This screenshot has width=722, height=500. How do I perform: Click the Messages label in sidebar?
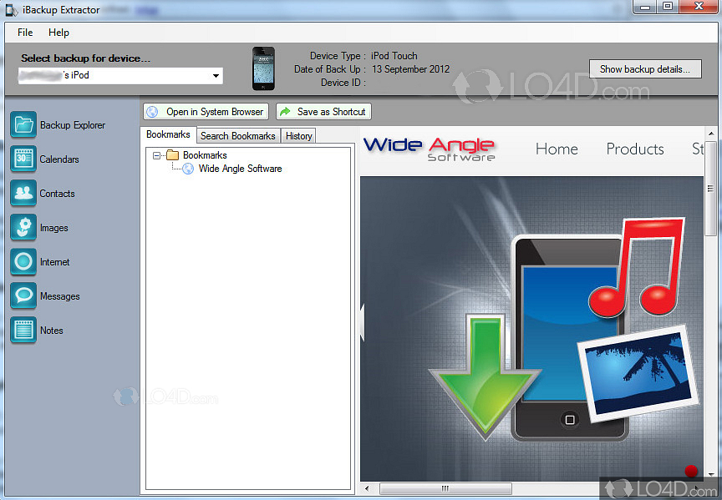coord(59,296)
